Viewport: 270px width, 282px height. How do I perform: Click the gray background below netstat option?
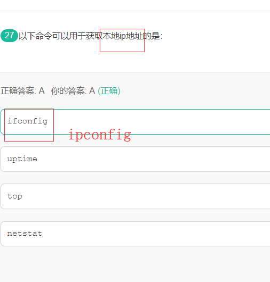(x=135, y=264)
